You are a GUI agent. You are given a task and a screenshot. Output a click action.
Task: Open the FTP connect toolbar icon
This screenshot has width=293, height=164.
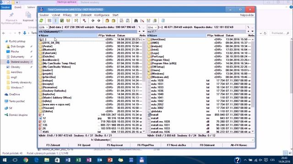click(121, 20)
